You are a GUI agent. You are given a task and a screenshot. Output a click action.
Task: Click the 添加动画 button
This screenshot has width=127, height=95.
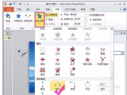pyautogui.click(x=40, y=20)
